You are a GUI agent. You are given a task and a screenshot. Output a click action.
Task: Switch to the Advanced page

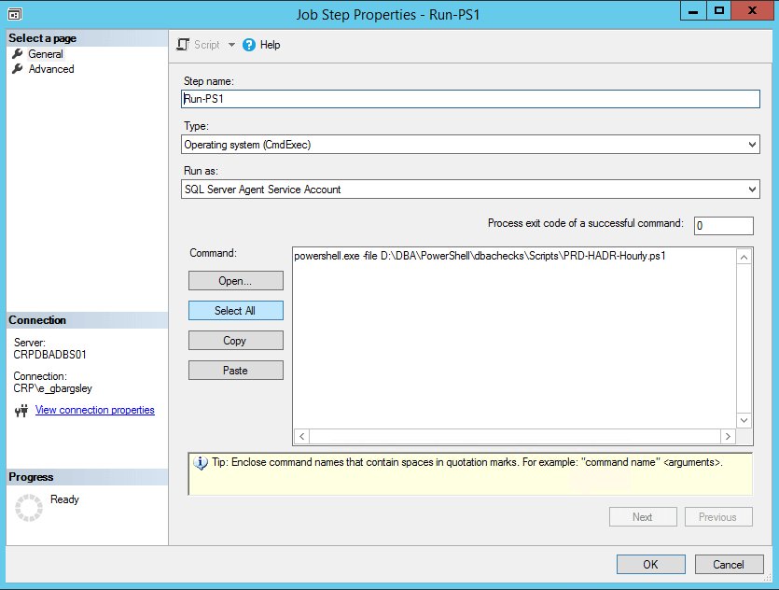[52, 68]
